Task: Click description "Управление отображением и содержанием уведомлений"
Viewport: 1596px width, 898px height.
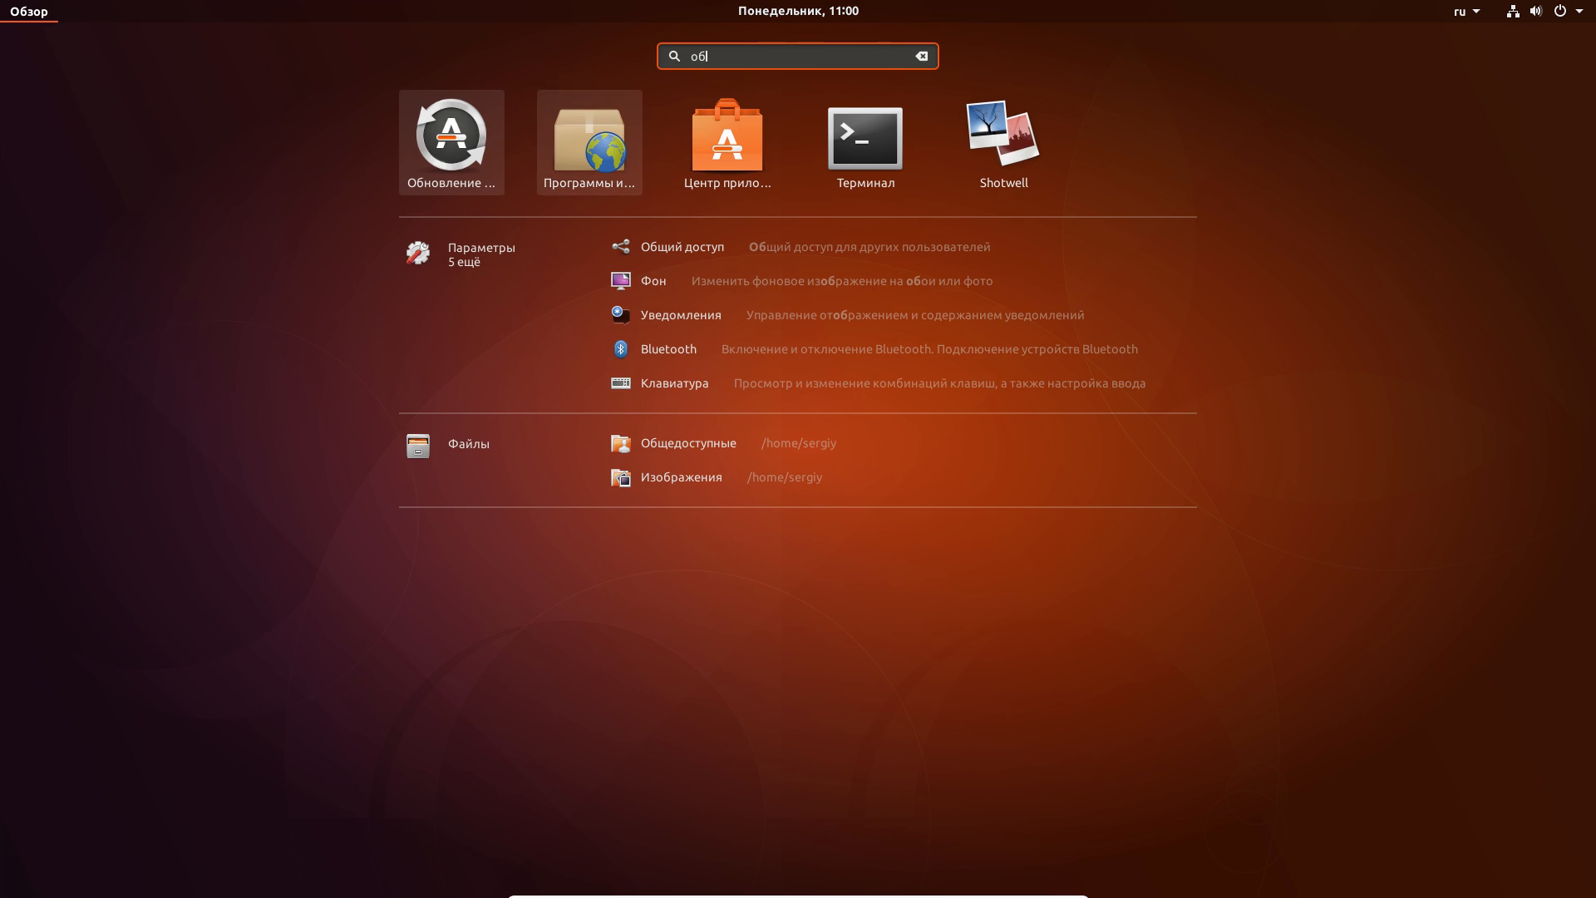Action: [x=915, y=315]
